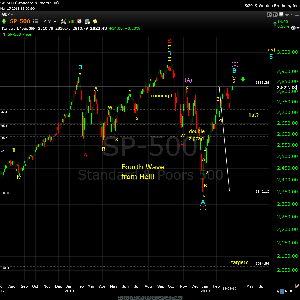This screenshot has width=300, height=300.
Task: Click the 5Y range button
Action: tap(121, 298)
